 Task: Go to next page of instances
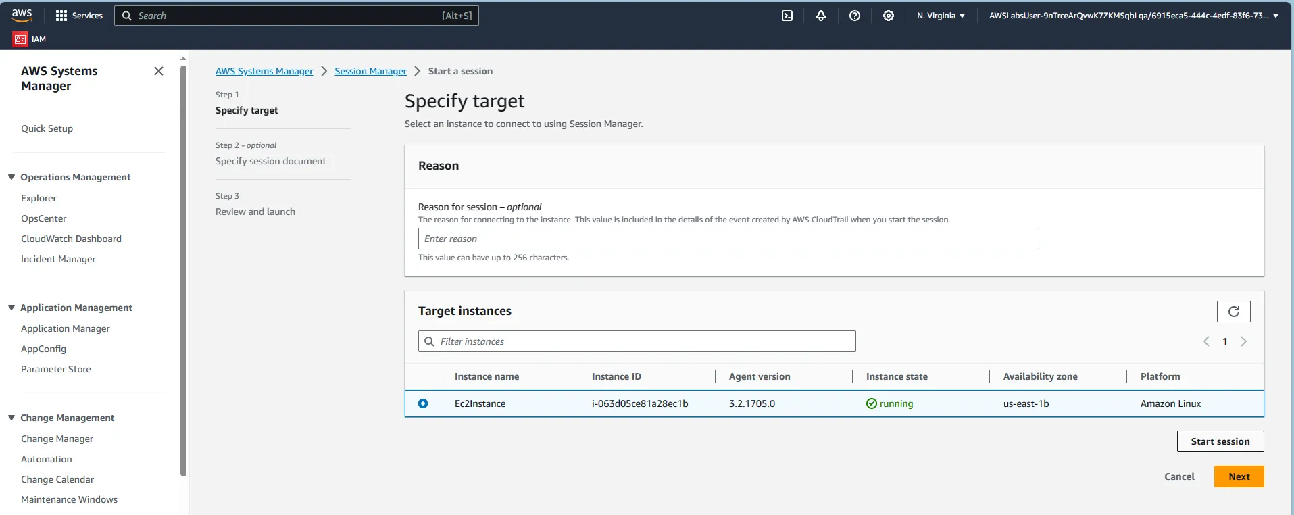click(x=1244, y=341)
